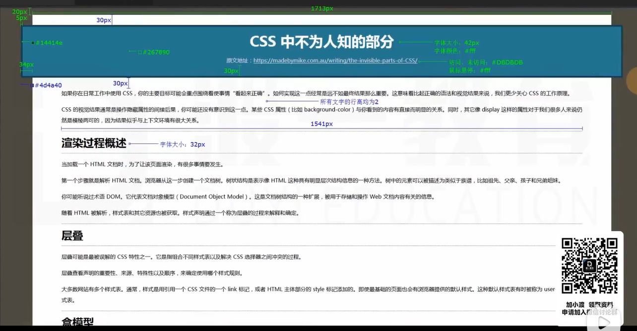Click the QR code image

pos(589,265)
